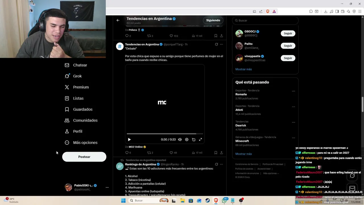Follow 0800CJ with the Seguir button
The height and width of the screenshot is (205, 364).
pos(288,33)
